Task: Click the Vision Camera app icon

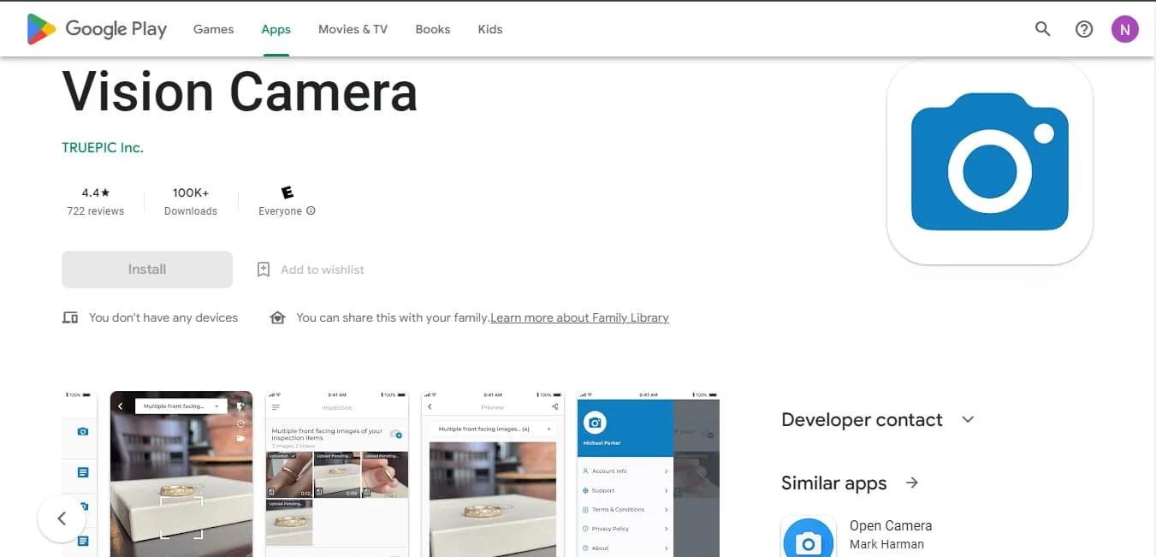Action: coord(990,162)
